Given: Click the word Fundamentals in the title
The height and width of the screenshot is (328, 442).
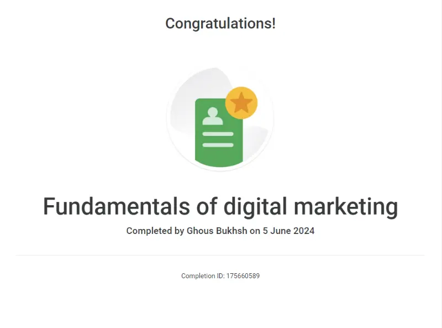Looking at the screenshot, I should click(117, 206).
